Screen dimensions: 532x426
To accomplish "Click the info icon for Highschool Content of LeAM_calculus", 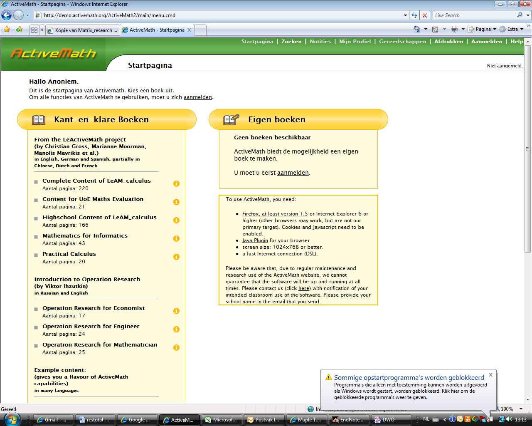I will click(176, 220).
